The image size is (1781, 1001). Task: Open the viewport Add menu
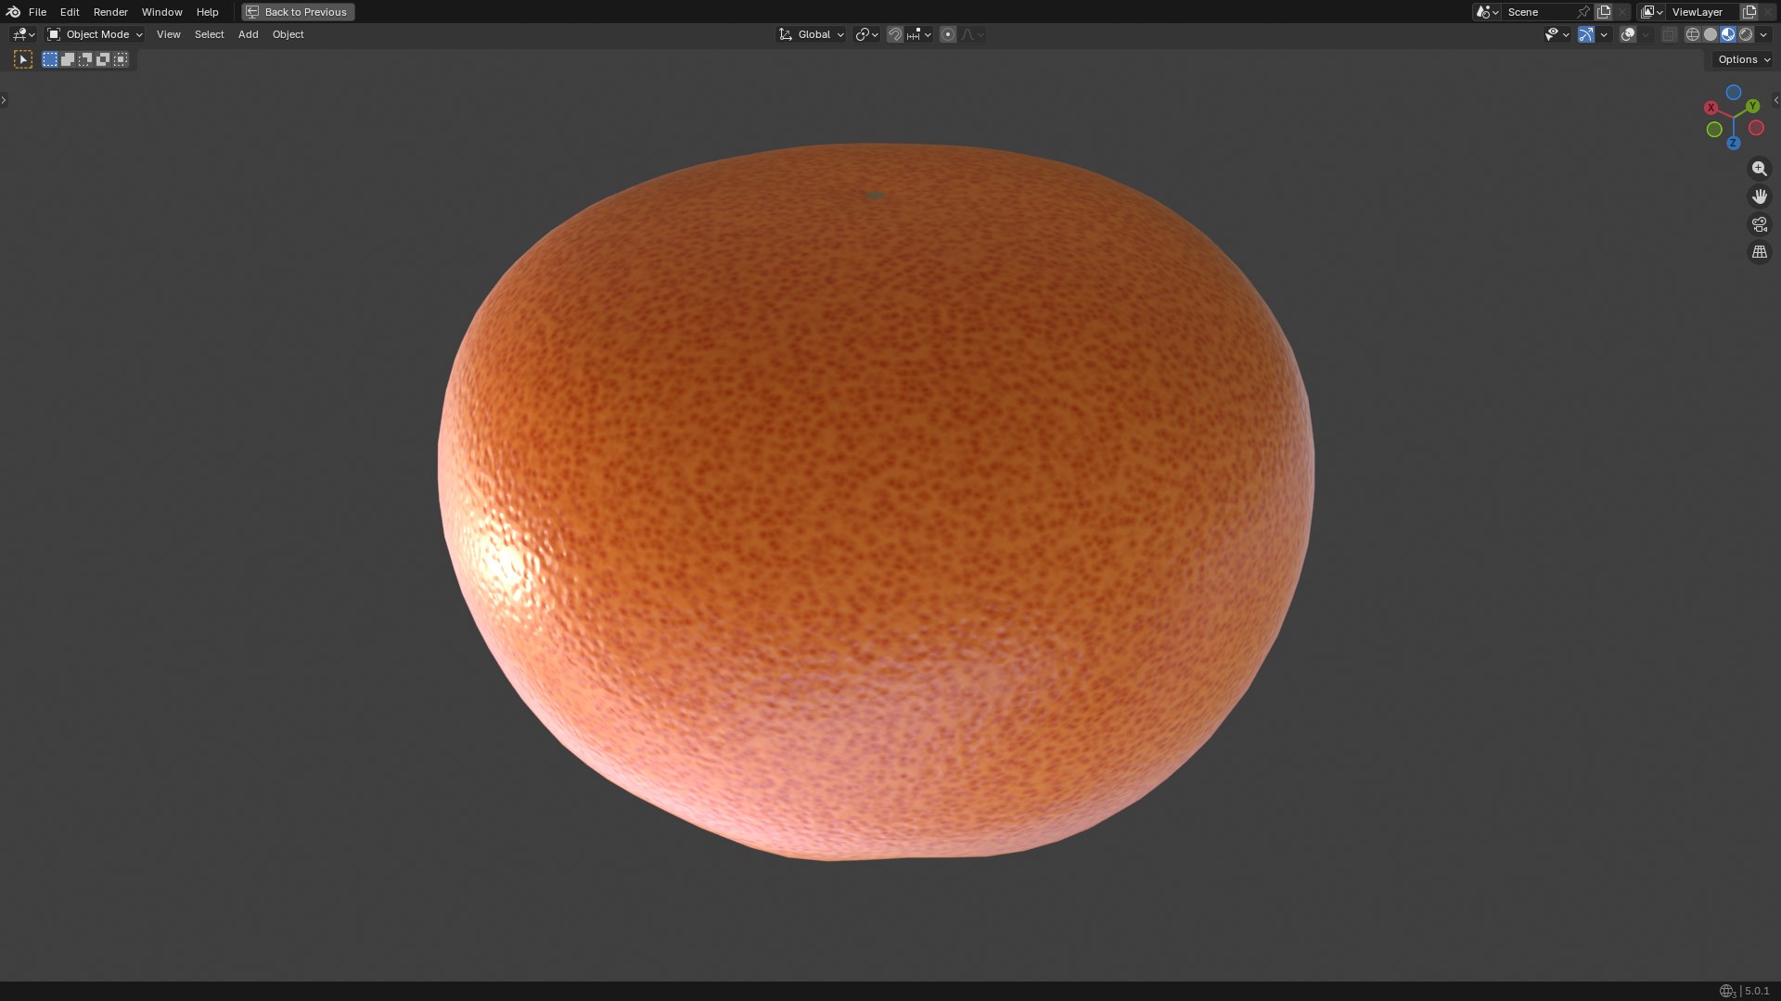point(248,34)
